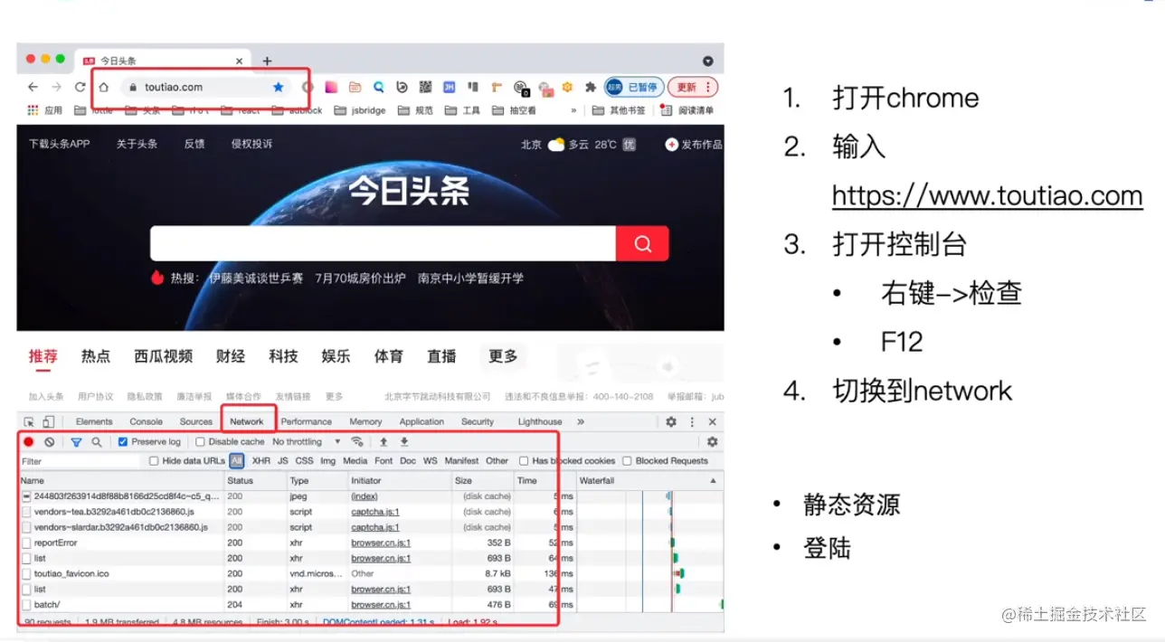The width and height of the screenshot is (1165, 642).
Task: Enable Disable cache checkbox
Action: [200, 442]
